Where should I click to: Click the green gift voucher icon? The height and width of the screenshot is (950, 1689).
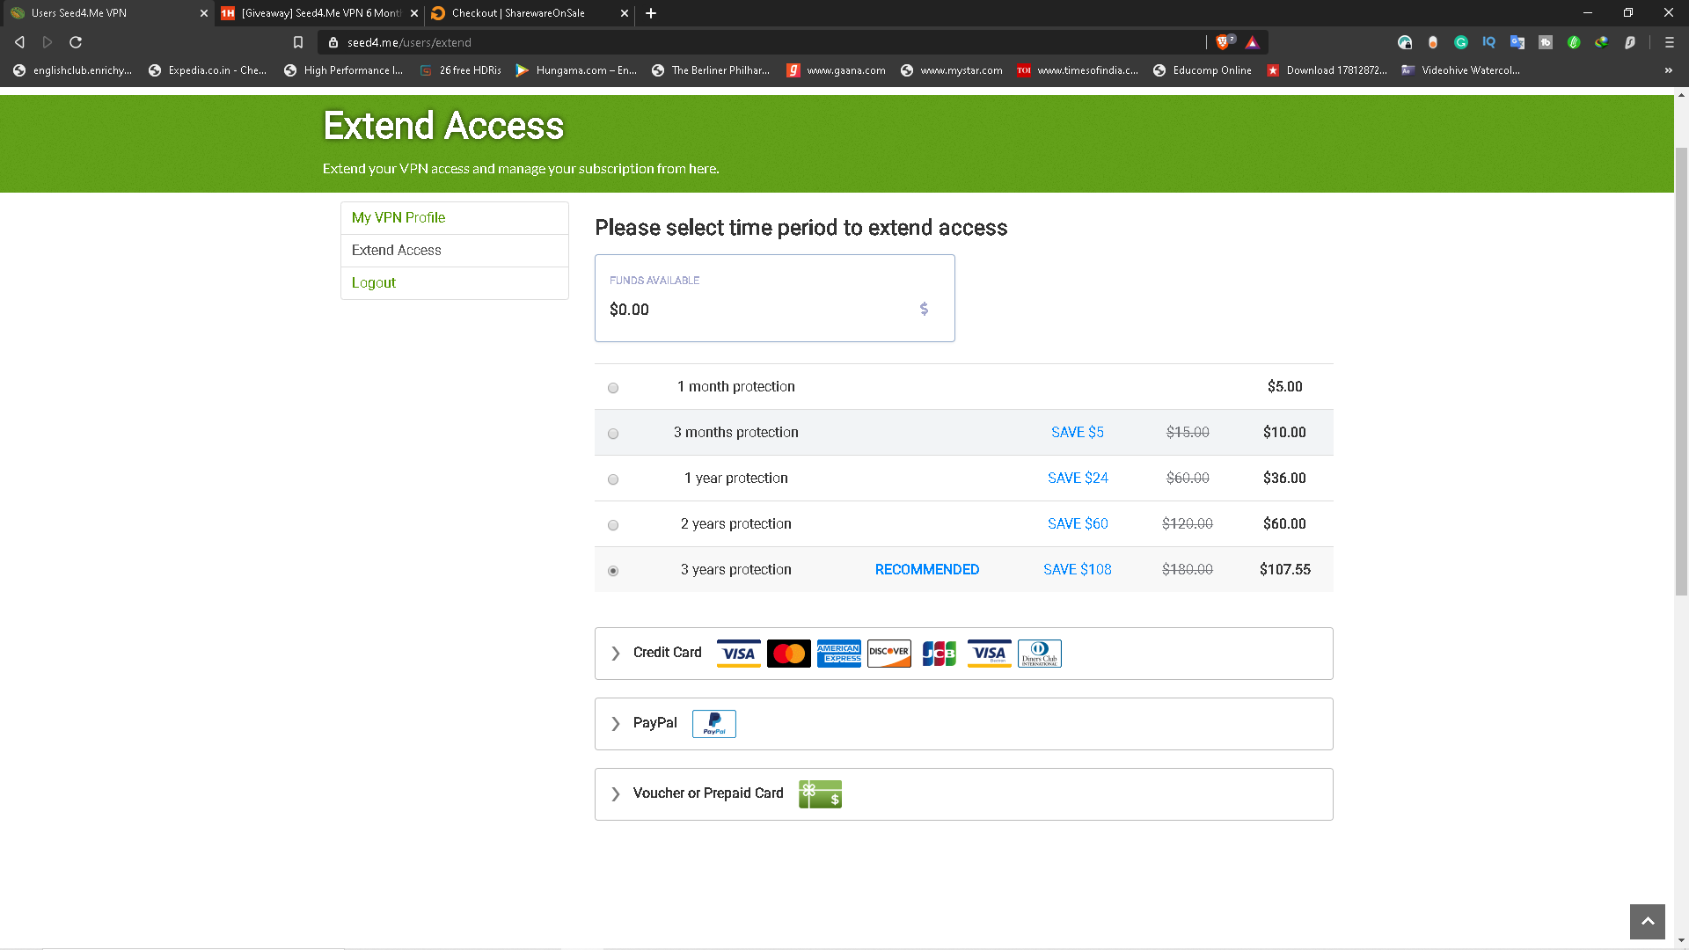click(x=820, y=794)
